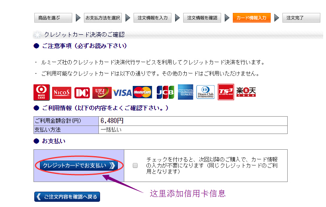
Task: Select the highlighted カード情報入力 step
Action: 251,18
